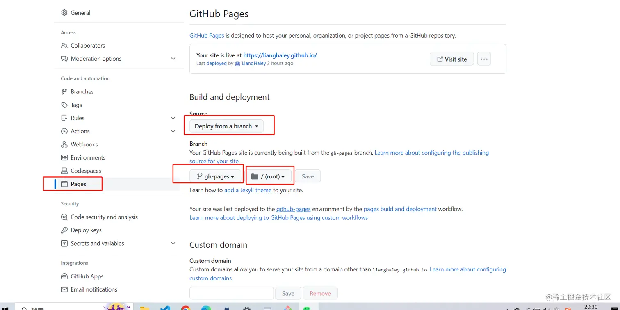Screen dimensions: 620x310
Task: Open Webhooks using its hook icon
Action: click(x=64, y=144)
